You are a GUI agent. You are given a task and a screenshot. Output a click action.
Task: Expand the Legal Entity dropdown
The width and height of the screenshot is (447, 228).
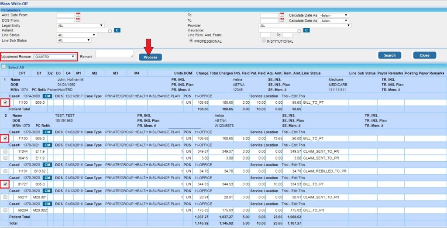pyautogui.click(x=80, y=25)
